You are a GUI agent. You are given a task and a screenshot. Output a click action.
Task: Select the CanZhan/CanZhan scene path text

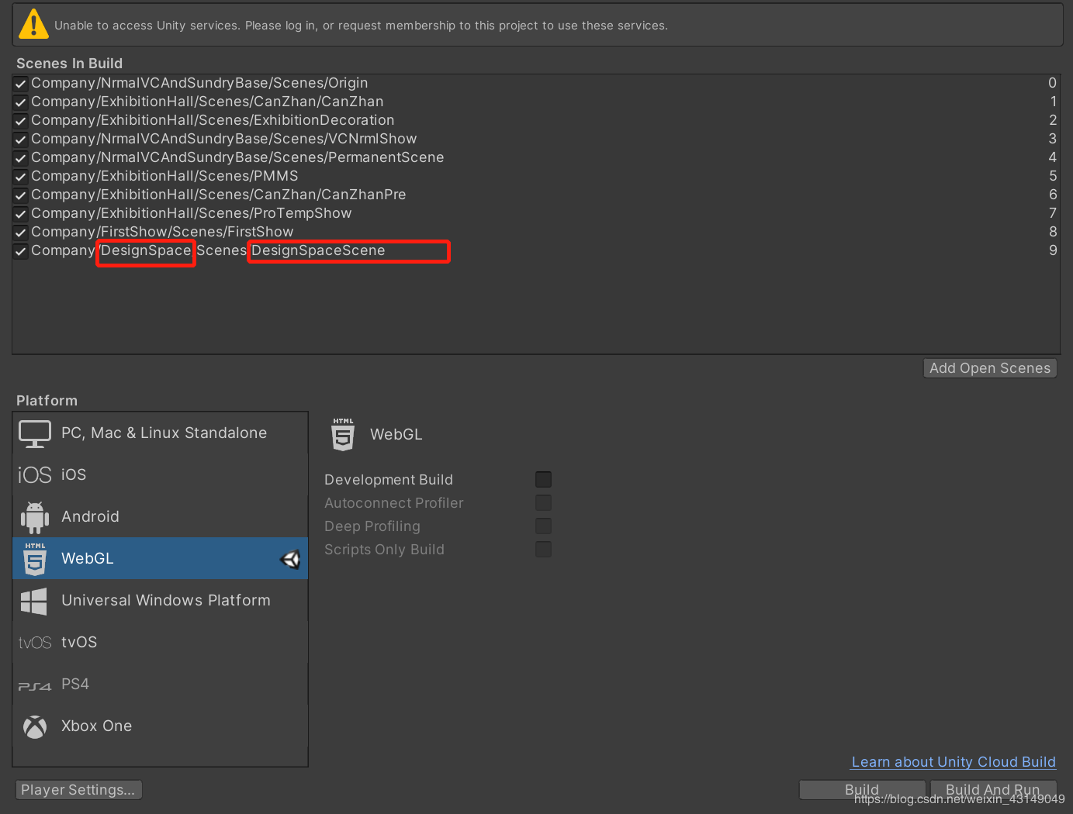coord(207,102)
